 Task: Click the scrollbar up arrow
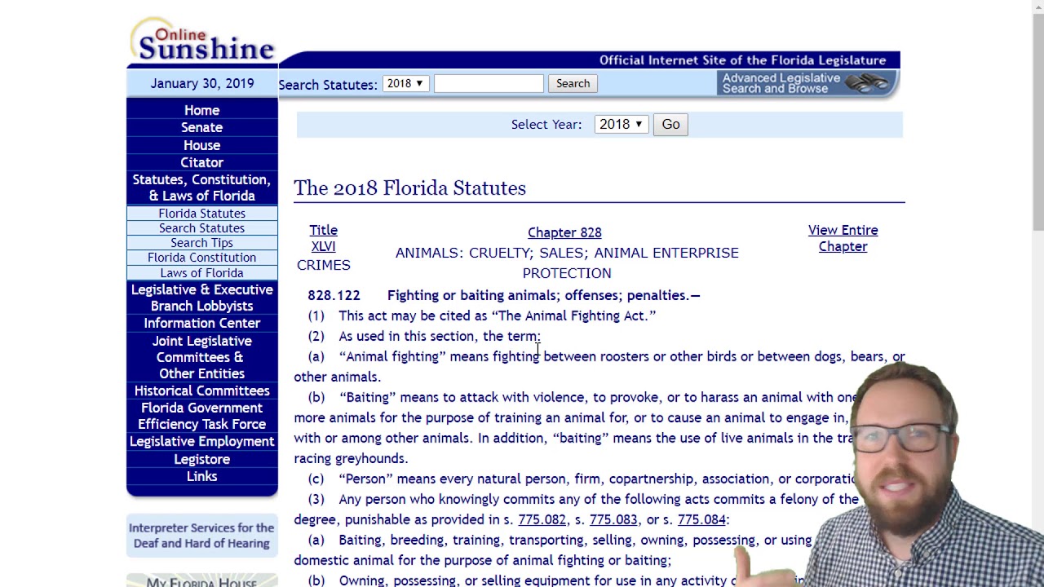pyautogui.click(x=1037, y=7)
